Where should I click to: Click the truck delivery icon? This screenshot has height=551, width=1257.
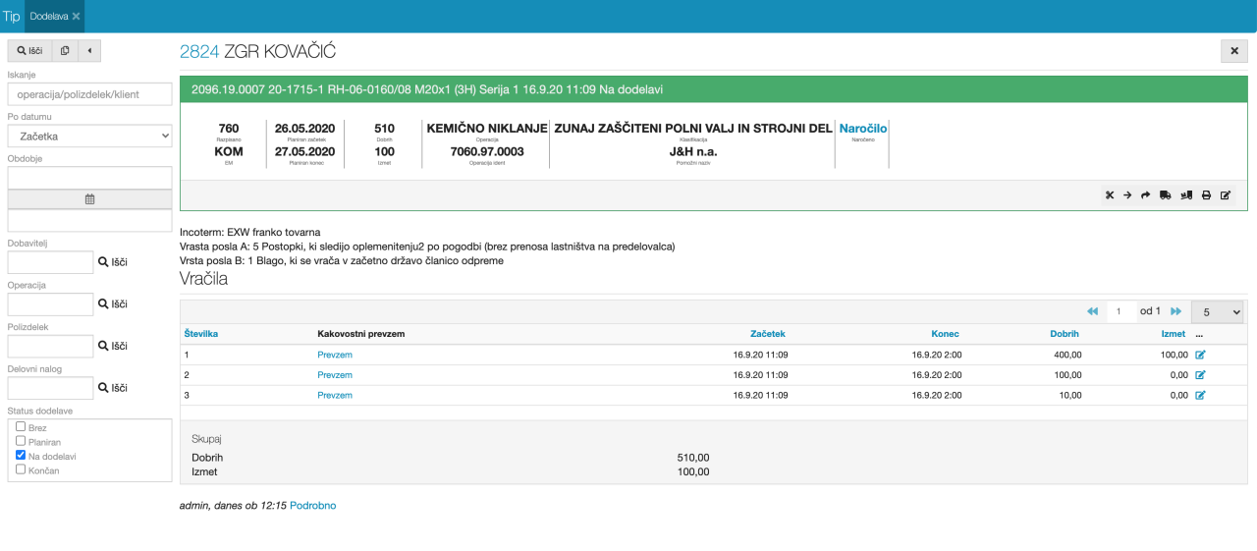[x=1166, y=195]
